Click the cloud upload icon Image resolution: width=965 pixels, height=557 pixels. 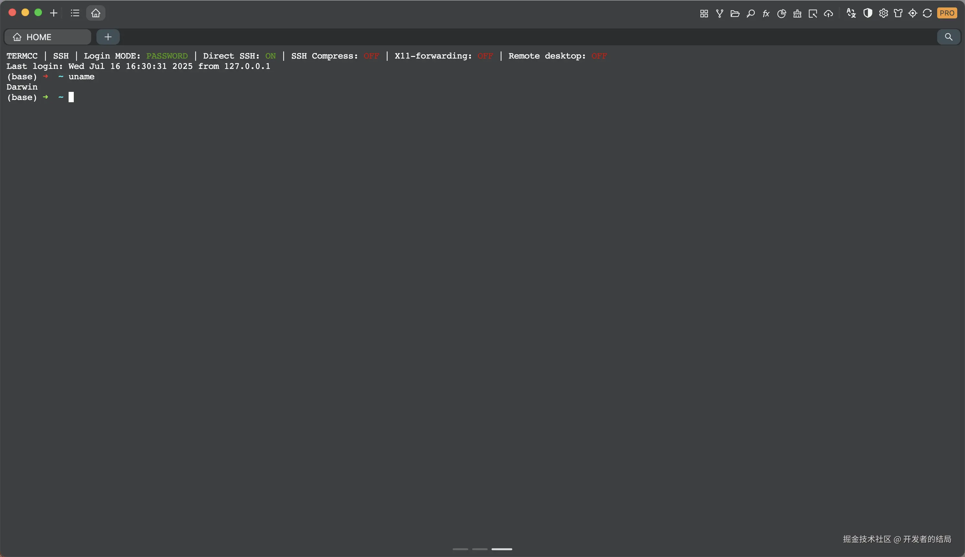[x=828, y=13]
